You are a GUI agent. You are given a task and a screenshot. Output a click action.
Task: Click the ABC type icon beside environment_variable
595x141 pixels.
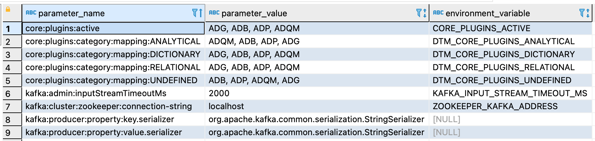click(438, 13)
